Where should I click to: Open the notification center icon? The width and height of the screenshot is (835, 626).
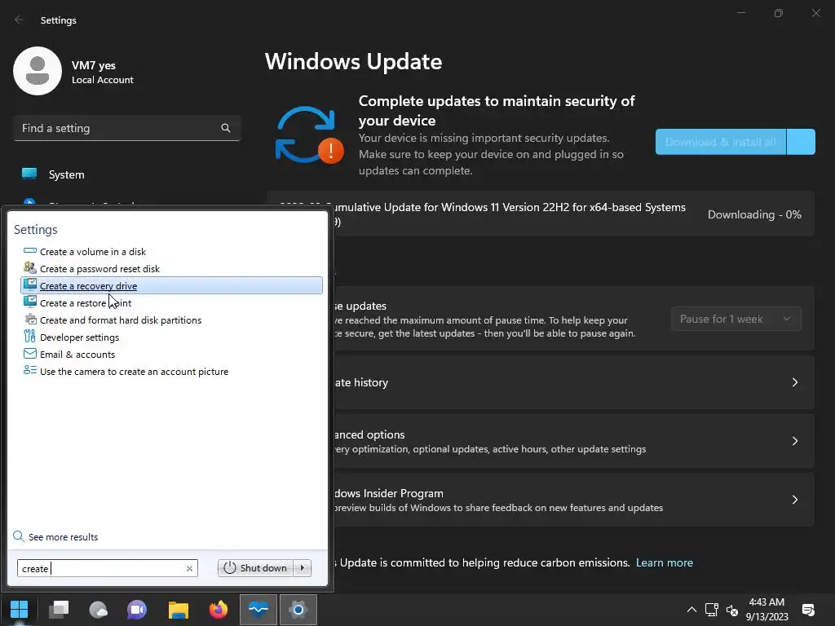click(808, 610)
